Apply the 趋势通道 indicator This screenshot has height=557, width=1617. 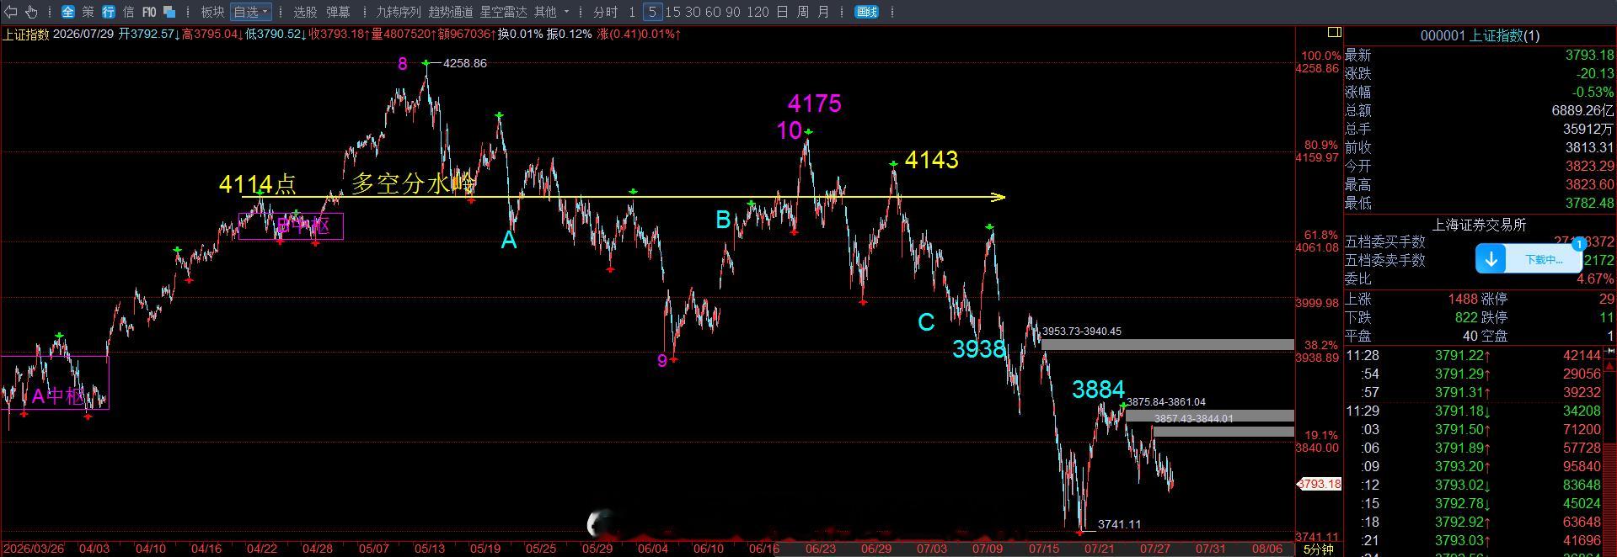[451, 12]
